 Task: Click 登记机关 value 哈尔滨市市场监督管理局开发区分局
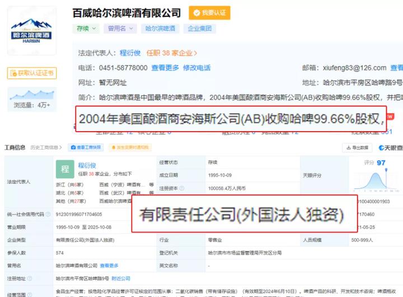coord(245,253)
